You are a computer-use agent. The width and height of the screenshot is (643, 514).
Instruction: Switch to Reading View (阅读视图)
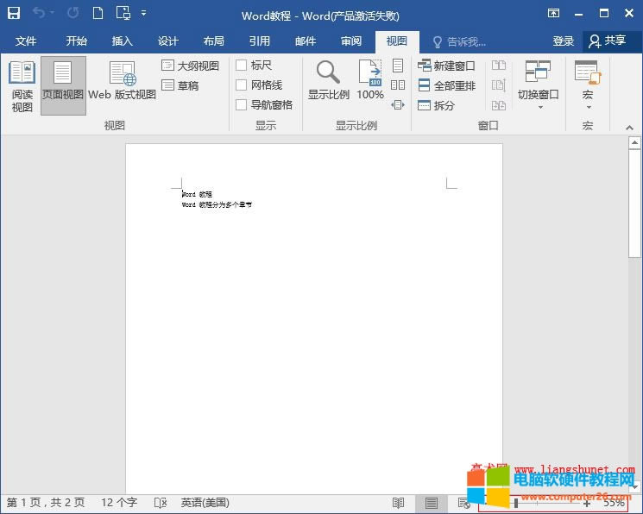click(x=22, y=86)
